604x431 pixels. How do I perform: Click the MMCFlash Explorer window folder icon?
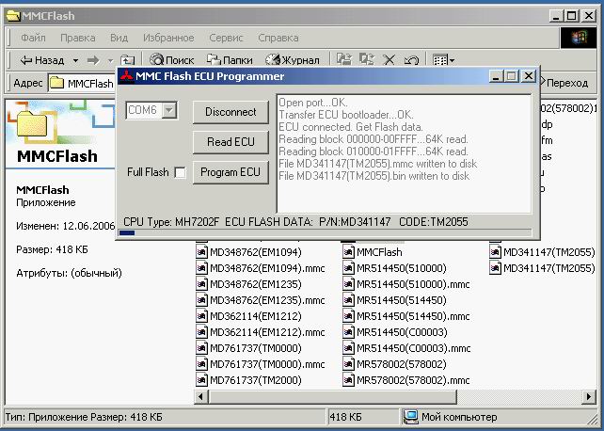coord(13,16)
